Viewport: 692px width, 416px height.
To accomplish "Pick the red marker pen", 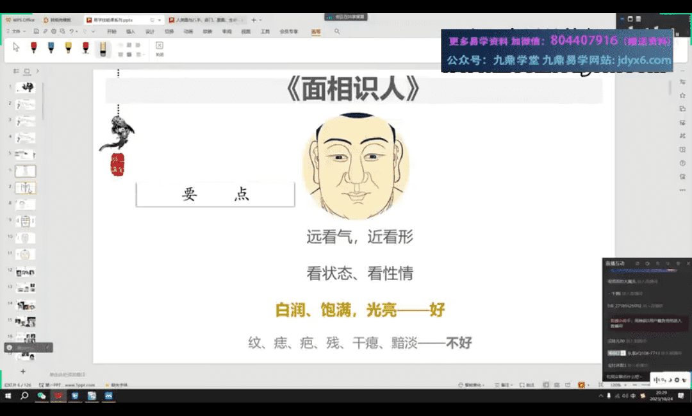I will (33, 47).
